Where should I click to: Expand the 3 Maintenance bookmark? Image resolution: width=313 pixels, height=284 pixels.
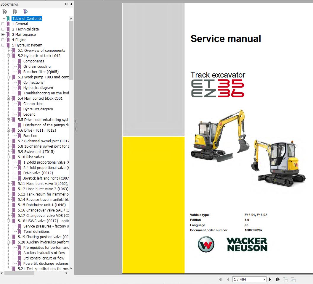coord(3,35)
